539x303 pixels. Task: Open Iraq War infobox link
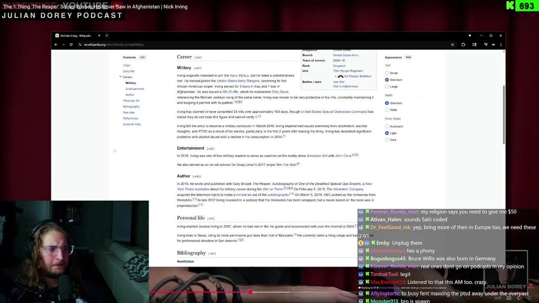point(339,82)
